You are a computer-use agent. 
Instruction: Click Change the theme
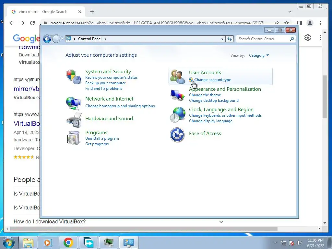pos(205,95)
